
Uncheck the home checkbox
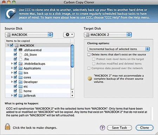15,91
